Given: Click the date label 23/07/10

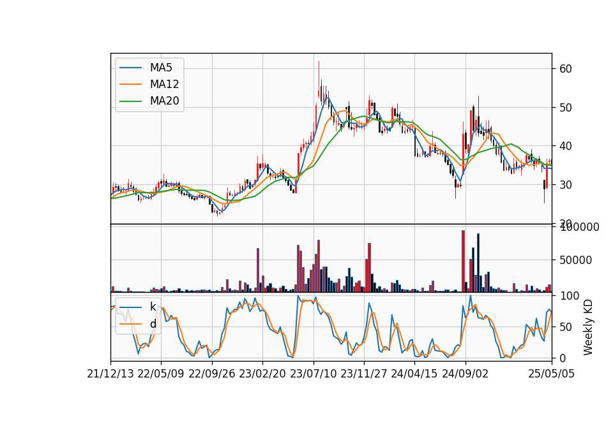Looking at the screenshot, I should 313,374.
